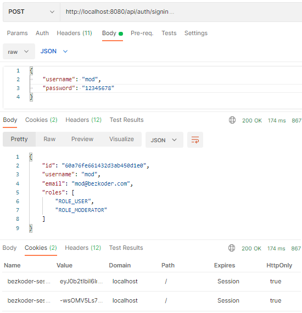Click cookie value eyJ0b2tlbiI6I…
The height and width of the screenshot is (313, 302).
point(81,281)
